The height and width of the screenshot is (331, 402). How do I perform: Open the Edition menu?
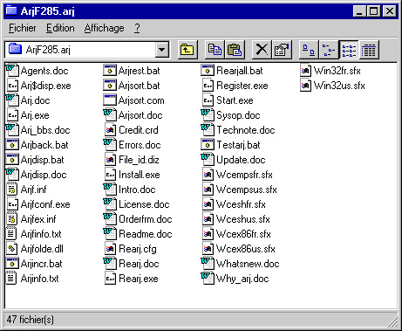(x=60, y=28)
